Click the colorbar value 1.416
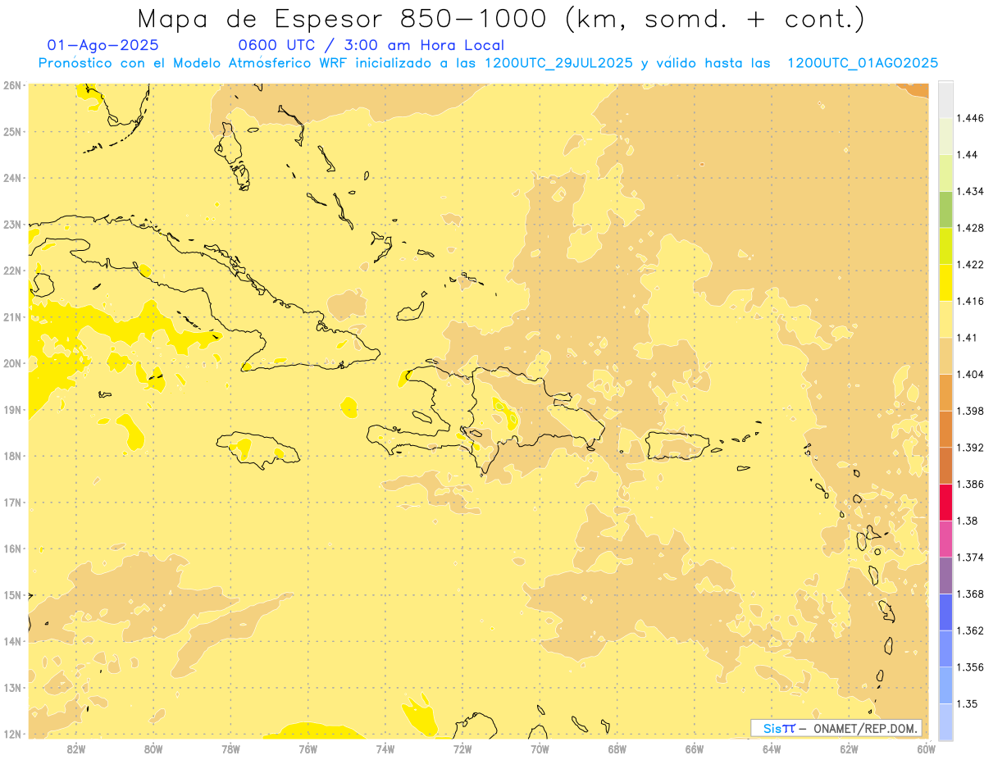 [x=971, y=301]
